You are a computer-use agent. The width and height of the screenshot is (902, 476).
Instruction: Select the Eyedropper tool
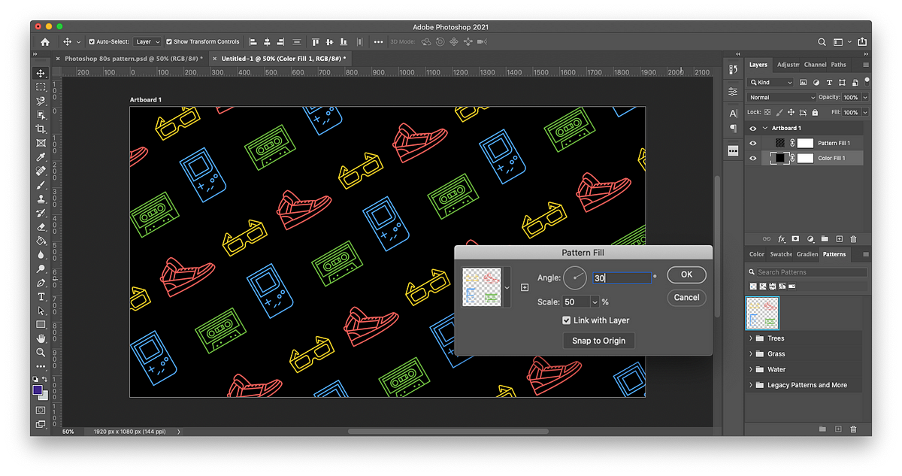41,157
